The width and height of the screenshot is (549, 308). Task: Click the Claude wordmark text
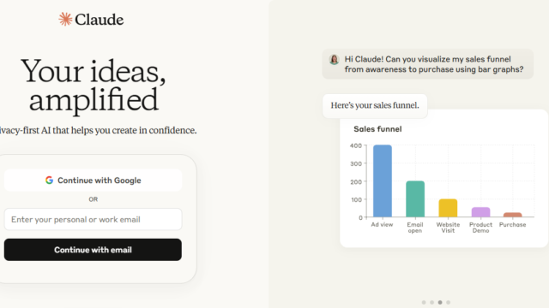(100, 20)
